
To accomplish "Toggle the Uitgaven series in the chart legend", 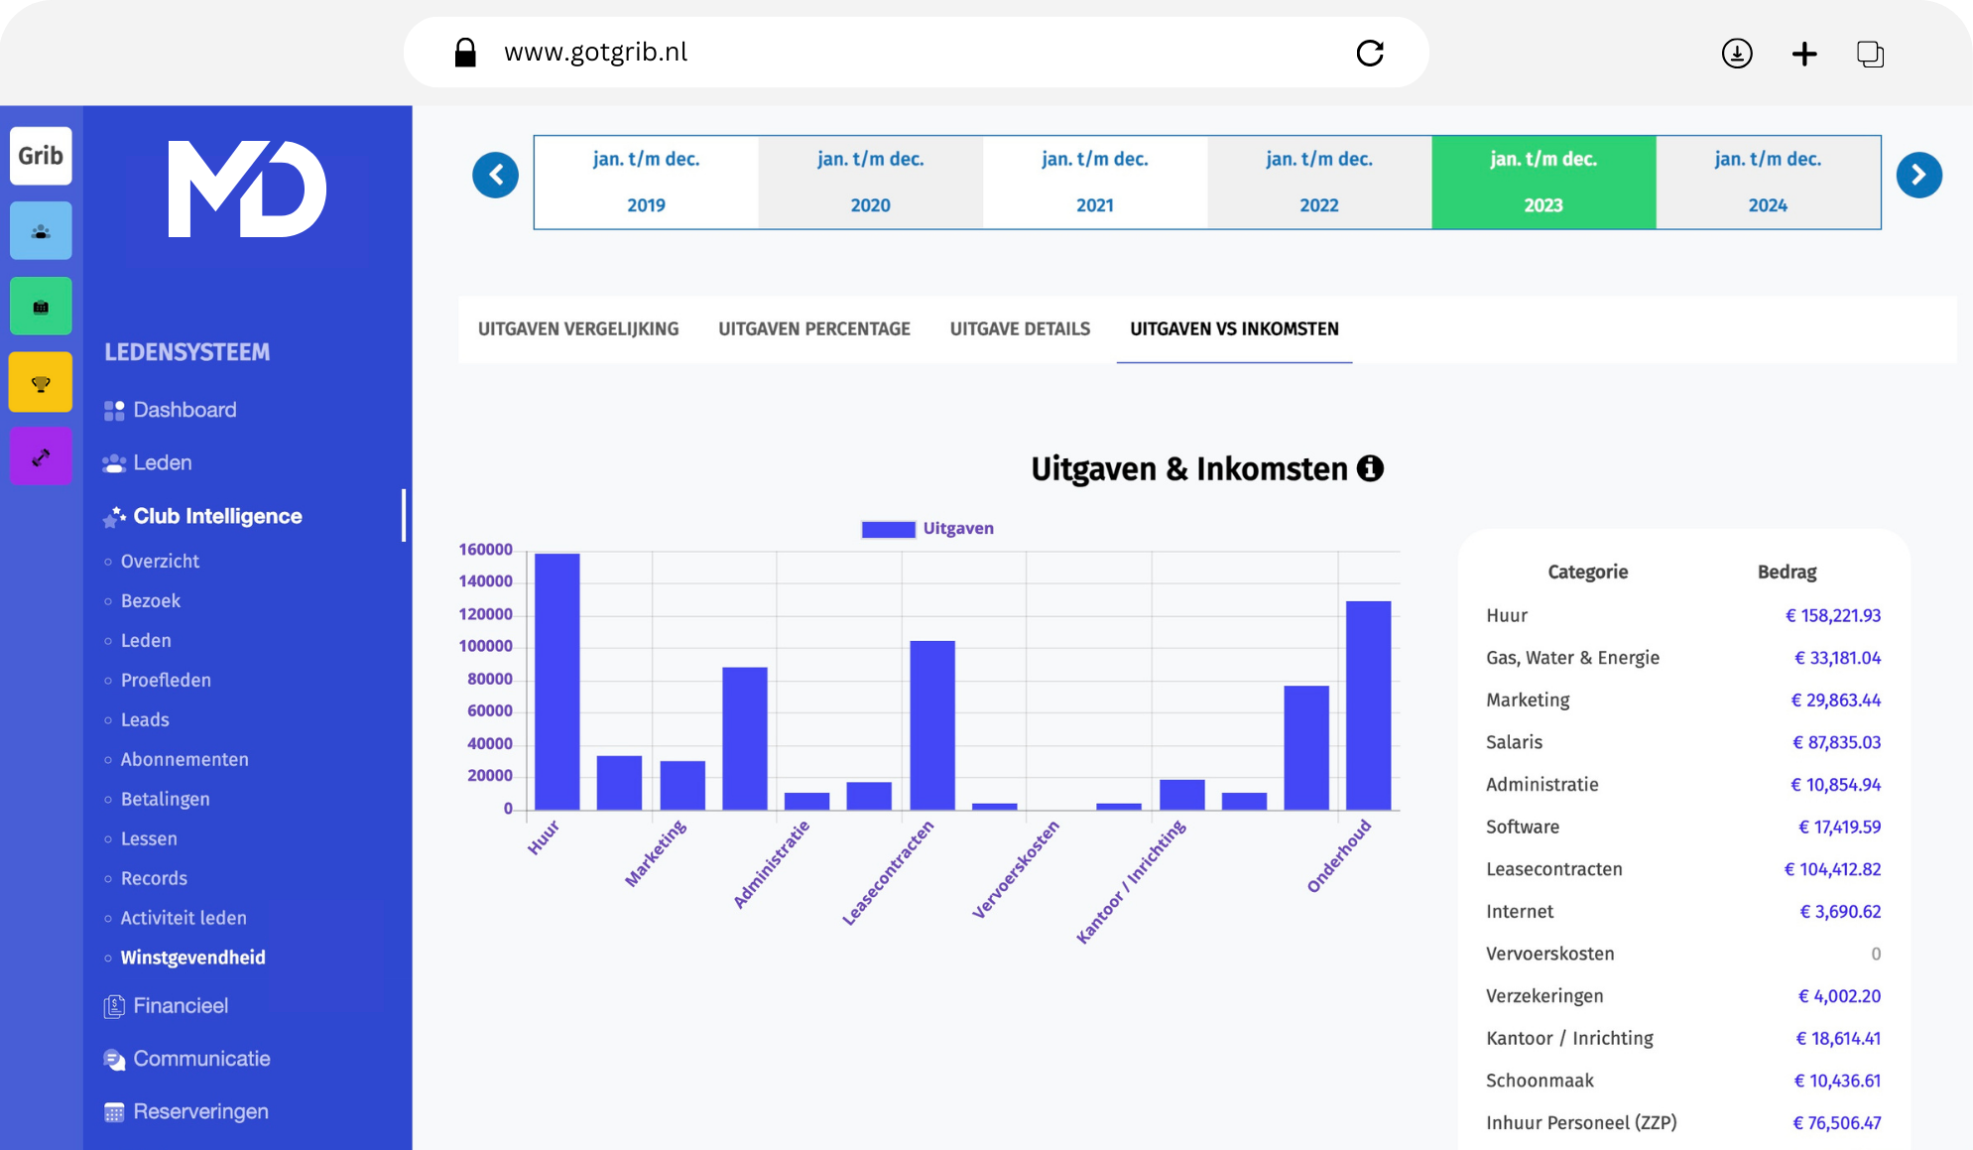I will click(x=926, y=528).
